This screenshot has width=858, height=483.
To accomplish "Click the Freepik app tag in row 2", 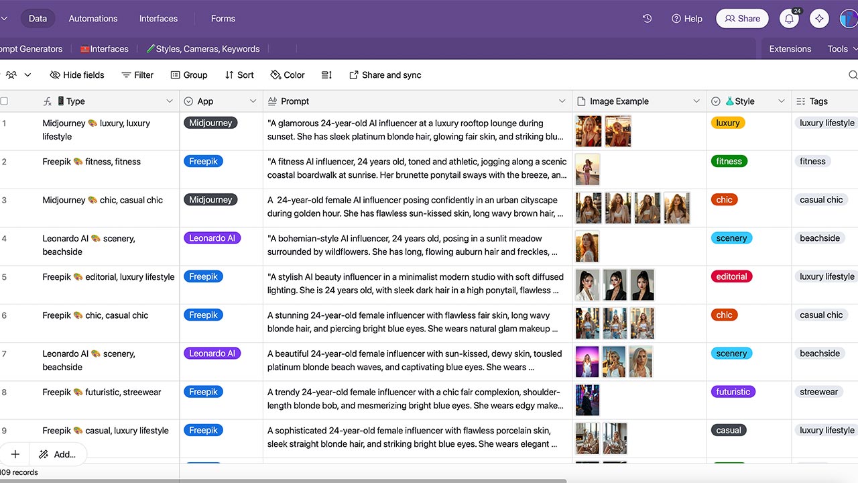I will pos(204,161).
